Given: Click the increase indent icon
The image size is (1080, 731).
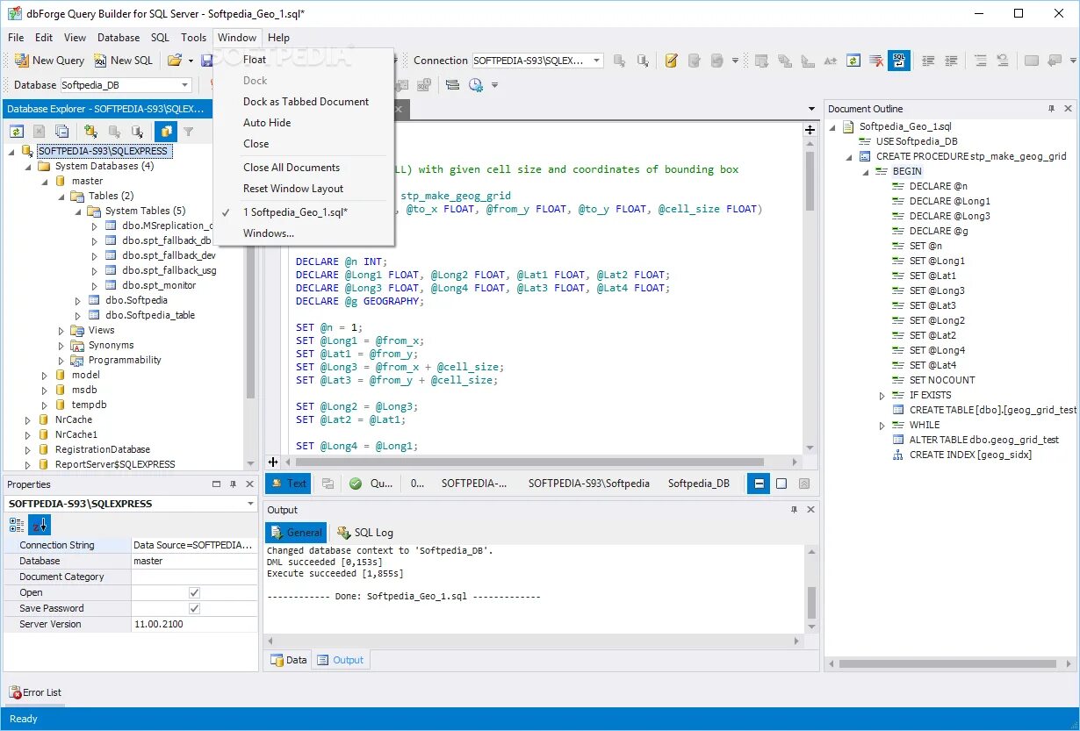Looking at the screenshot, I should pyautogui.click(x=951, y=61).
